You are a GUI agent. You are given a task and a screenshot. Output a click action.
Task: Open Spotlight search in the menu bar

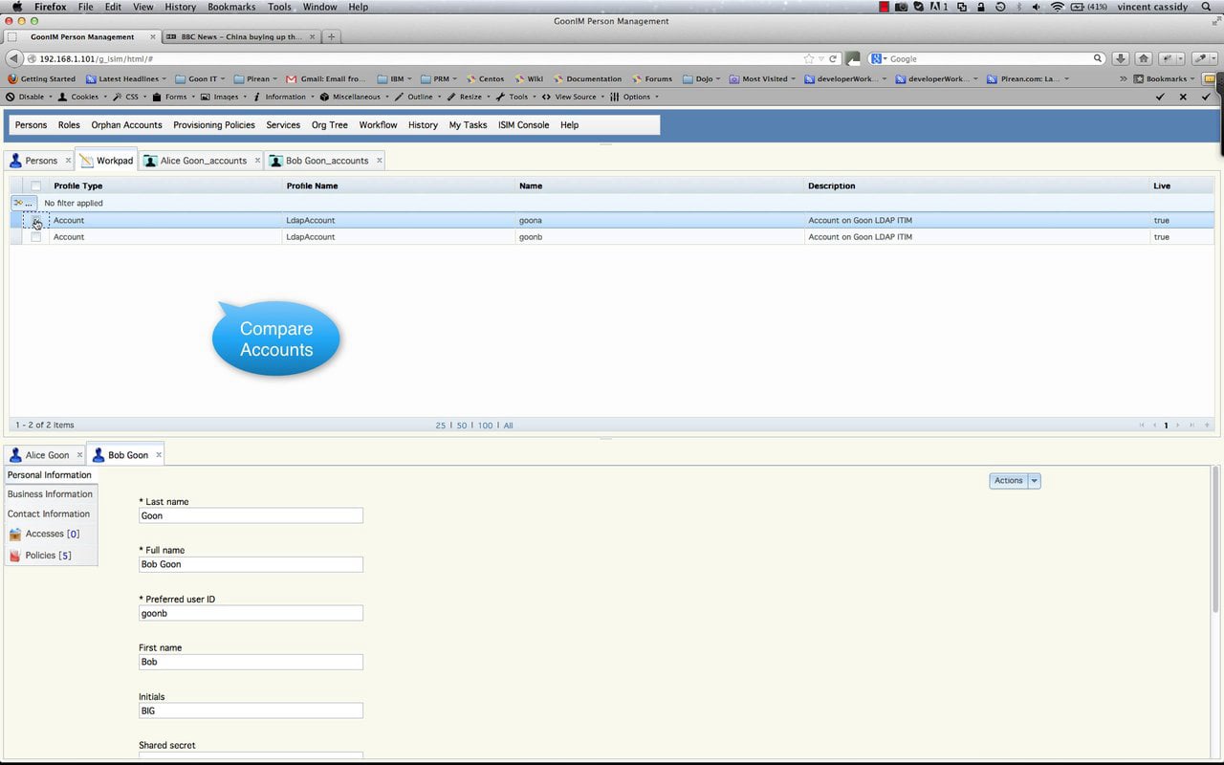point(1207,7)
